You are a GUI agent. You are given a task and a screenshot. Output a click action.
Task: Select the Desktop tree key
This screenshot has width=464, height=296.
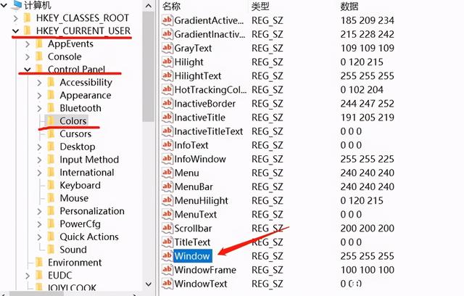78,147
